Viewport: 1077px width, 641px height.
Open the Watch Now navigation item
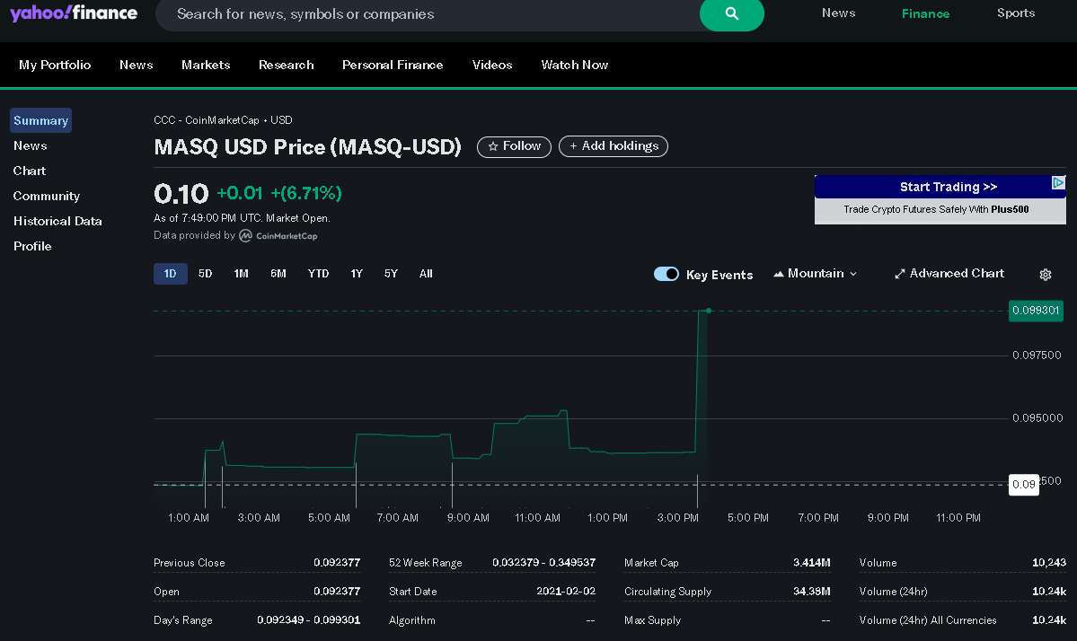(x=574, y=66)
